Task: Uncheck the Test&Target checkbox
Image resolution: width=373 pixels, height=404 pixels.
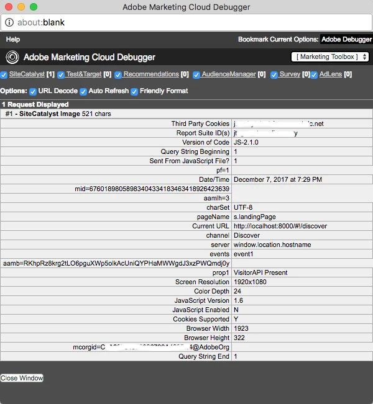Action: (61, 75)
